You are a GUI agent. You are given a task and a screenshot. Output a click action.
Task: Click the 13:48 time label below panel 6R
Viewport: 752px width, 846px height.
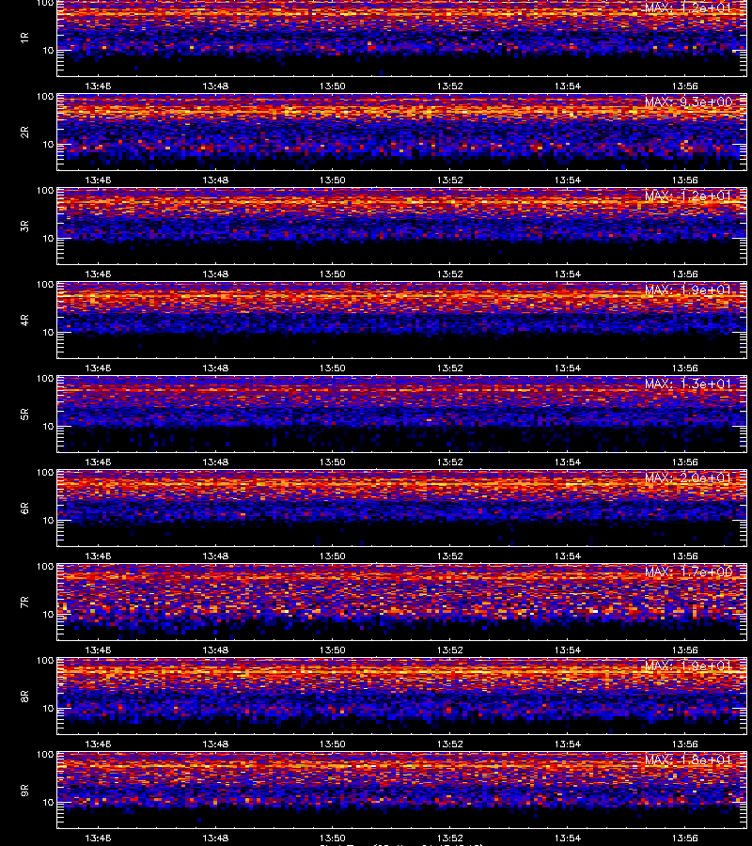click(x=215, y=556)
